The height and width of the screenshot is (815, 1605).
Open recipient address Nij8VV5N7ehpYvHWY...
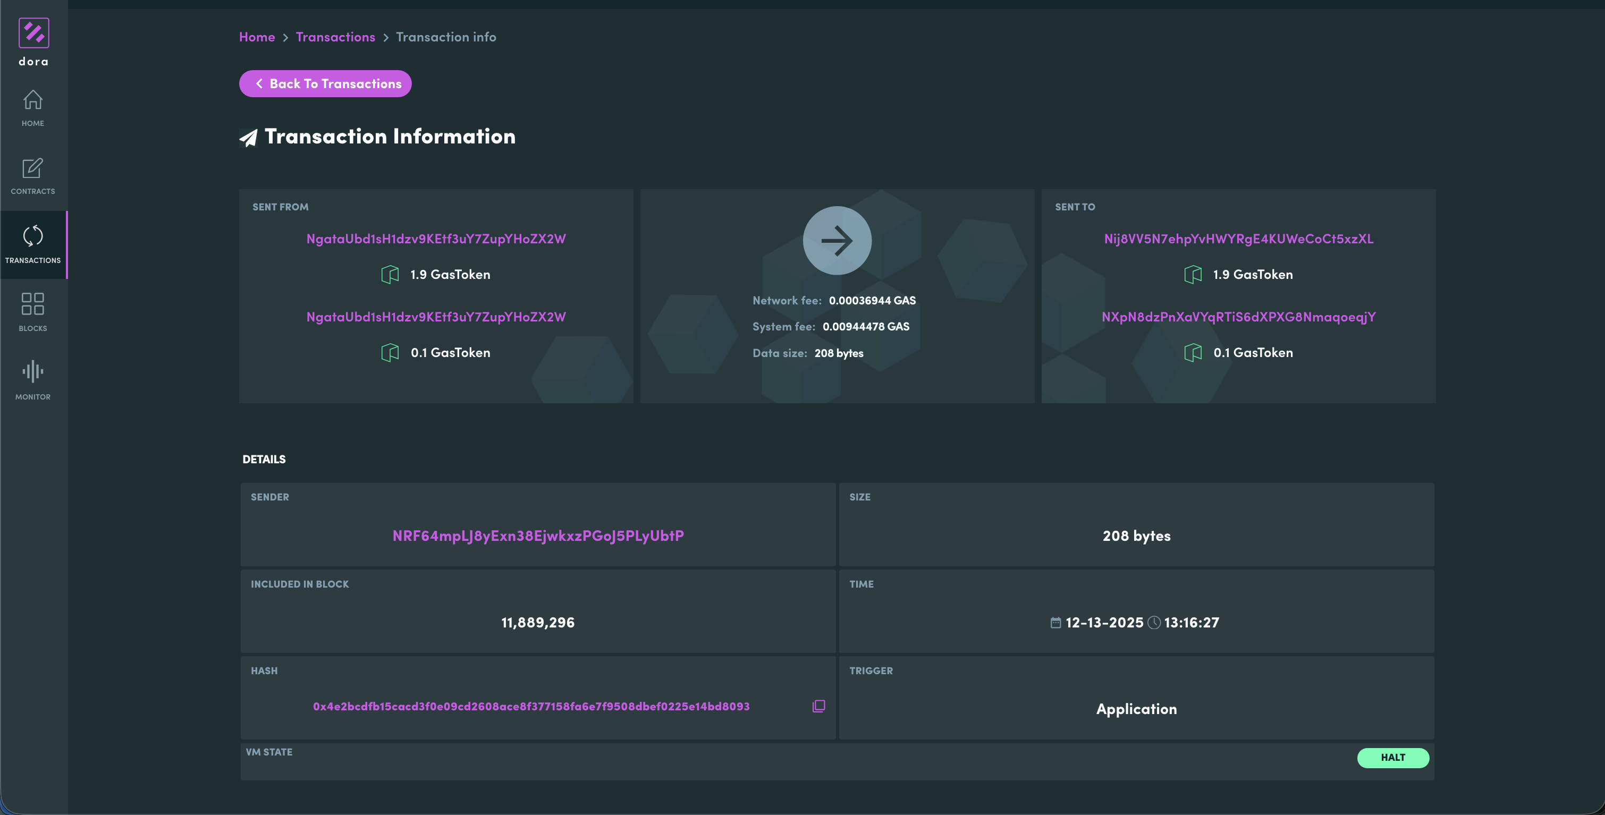[x=1238, y=239]
